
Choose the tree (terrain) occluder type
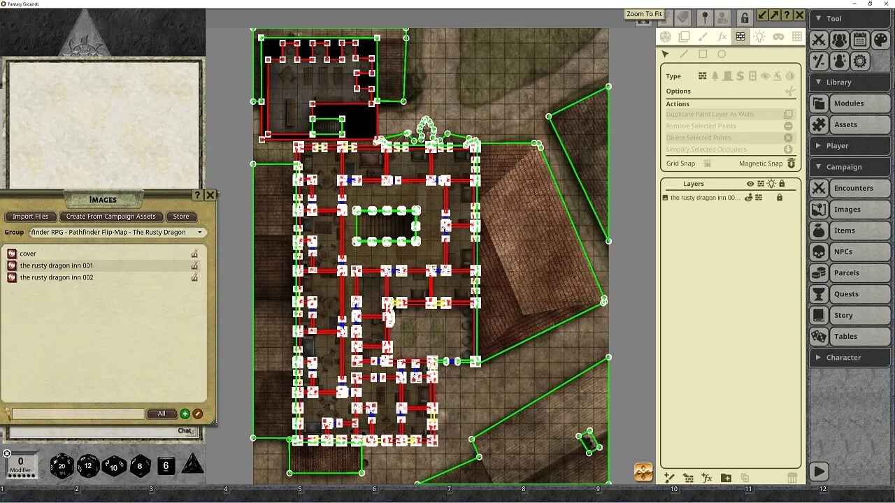tap(715, 76)
